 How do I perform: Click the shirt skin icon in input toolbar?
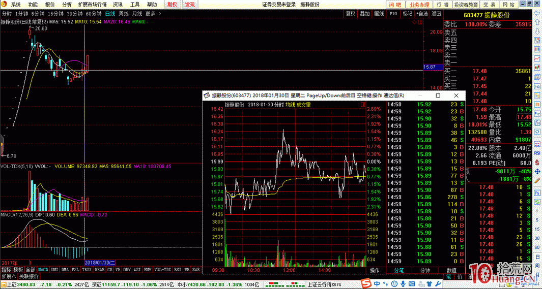click(x=430, y=284)
